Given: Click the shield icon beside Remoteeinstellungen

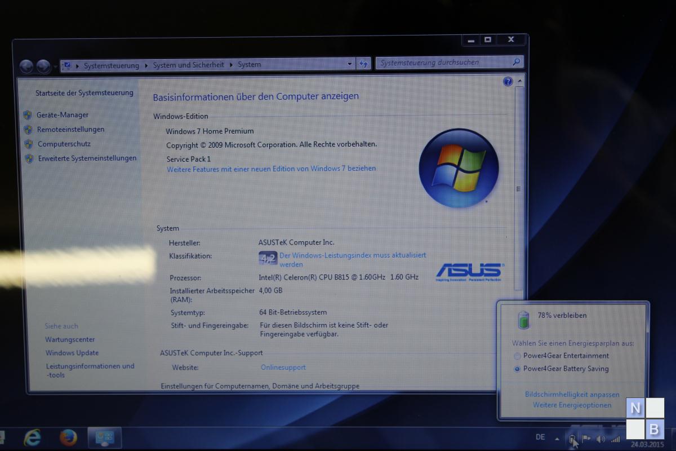Looking at the screenshot, I should [x=28, y=130].
